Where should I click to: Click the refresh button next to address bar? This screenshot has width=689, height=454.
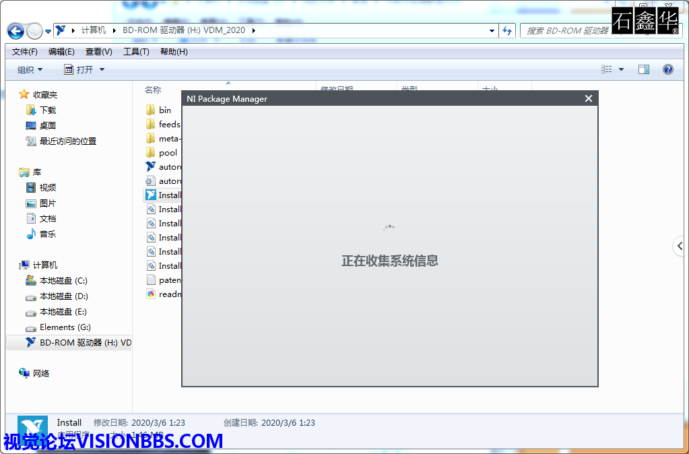click(507, 31)
